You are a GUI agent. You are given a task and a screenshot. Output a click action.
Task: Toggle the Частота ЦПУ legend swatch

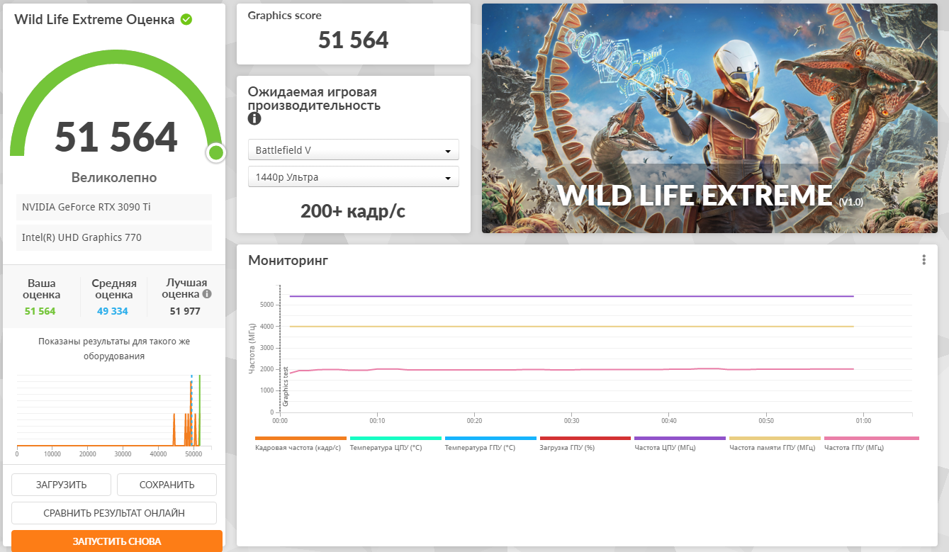click(x=680, y=439)
